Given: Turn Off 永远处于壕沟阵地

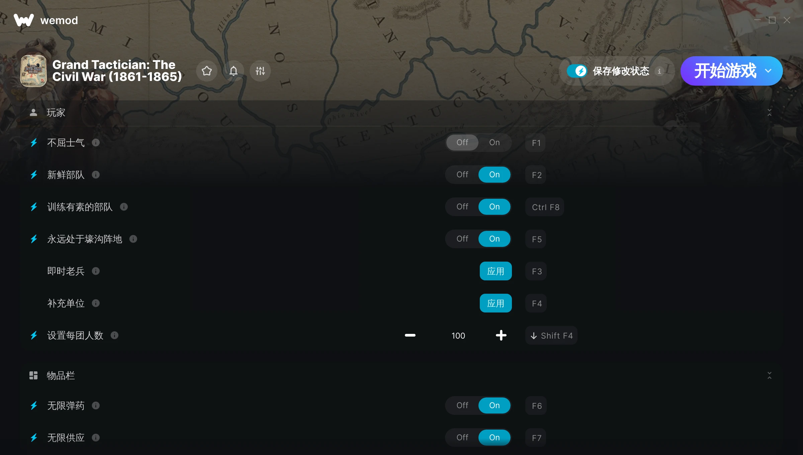Looking at the screenshot, I should point(462,239).
